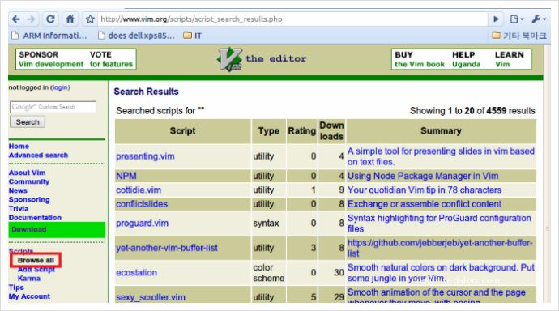Open conflictslides script

(x=142, y=204)
